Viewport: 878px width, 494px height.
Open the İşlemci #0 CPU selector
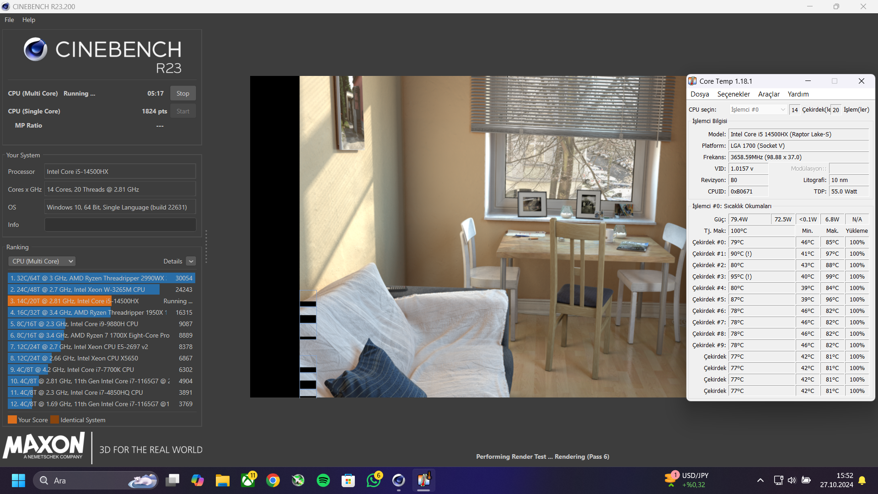(x=758, y=110)
